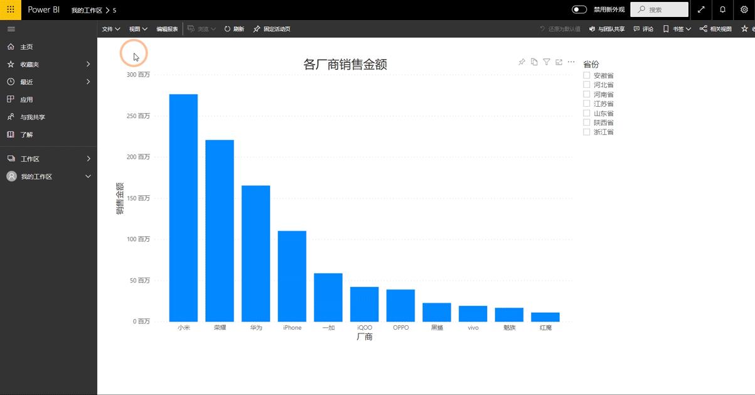The width and height of the screenshot is (755, 395).
Task: Check 安徽省 in the province slicer
Action: (586, 75)
